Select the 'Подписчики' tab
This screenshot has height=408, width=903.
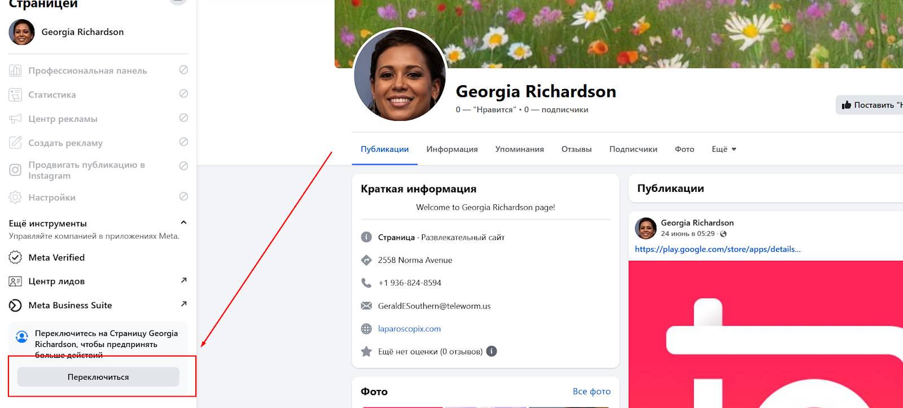[x=633, y=149]
